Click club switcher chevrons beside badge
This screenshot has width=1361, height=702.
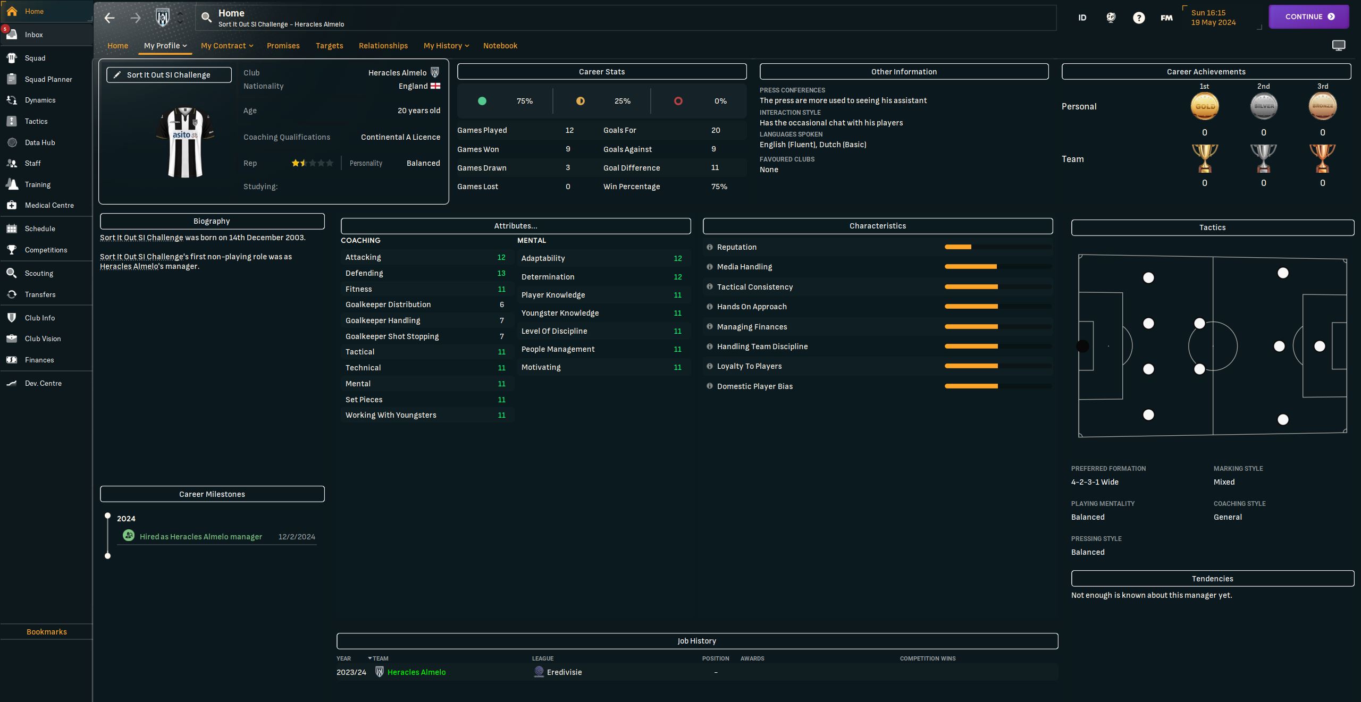click(x=181, y=18)
